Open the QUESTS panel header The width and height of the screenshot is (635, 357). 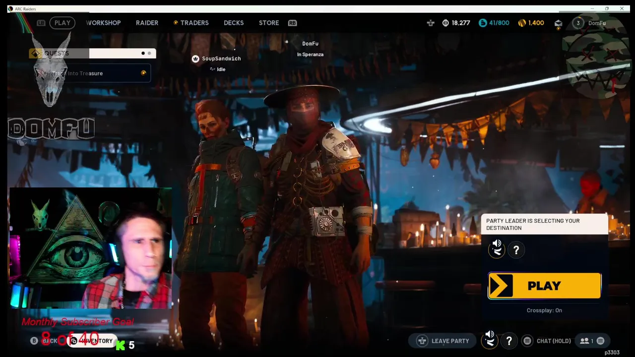(92, 53)
